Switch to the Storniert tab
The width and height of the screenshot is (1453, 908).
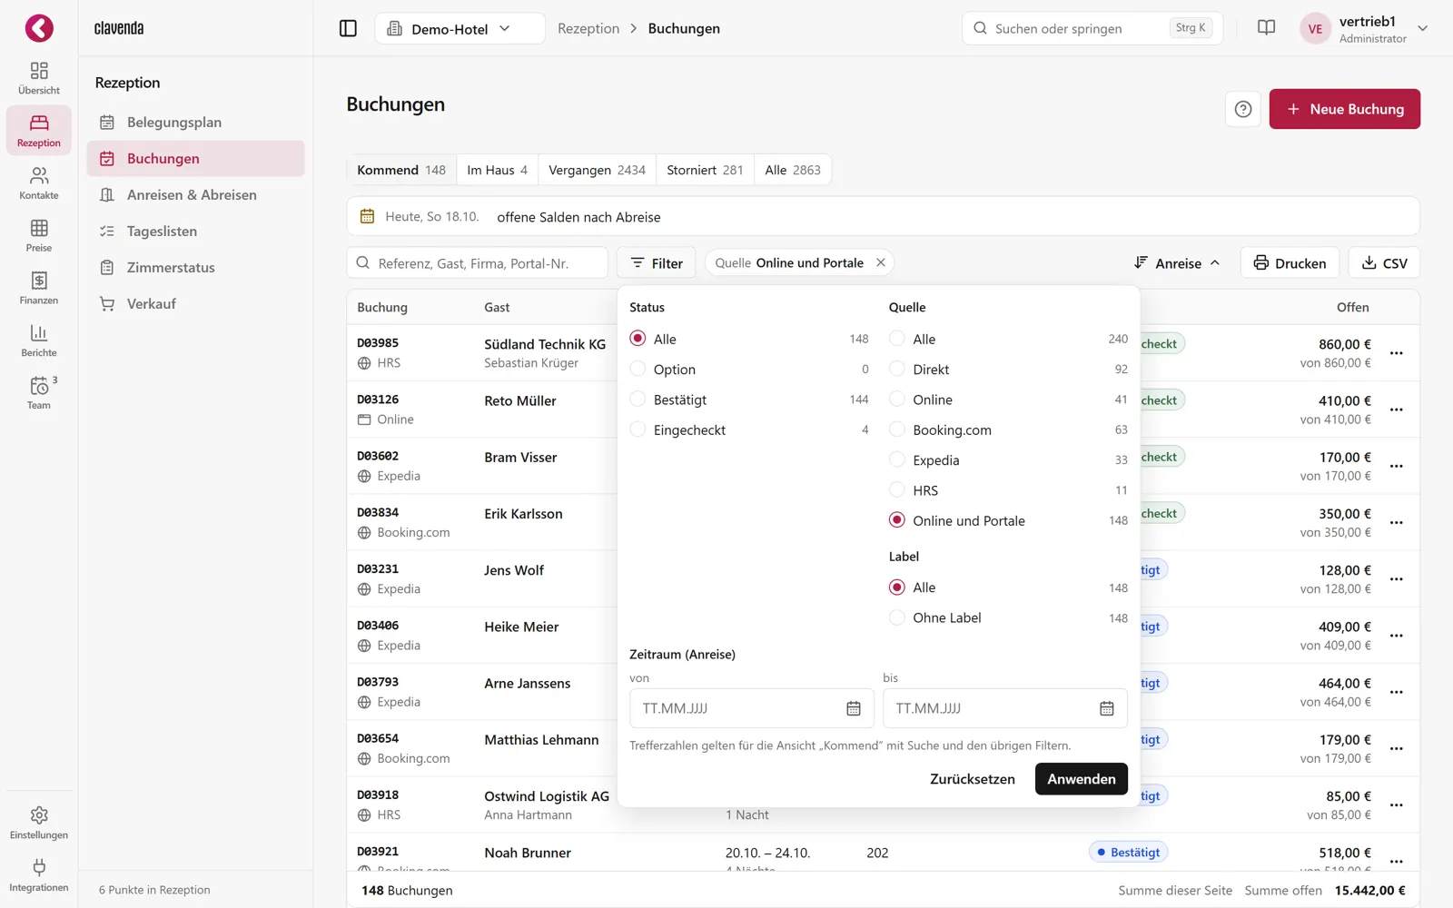pos(705,170)
